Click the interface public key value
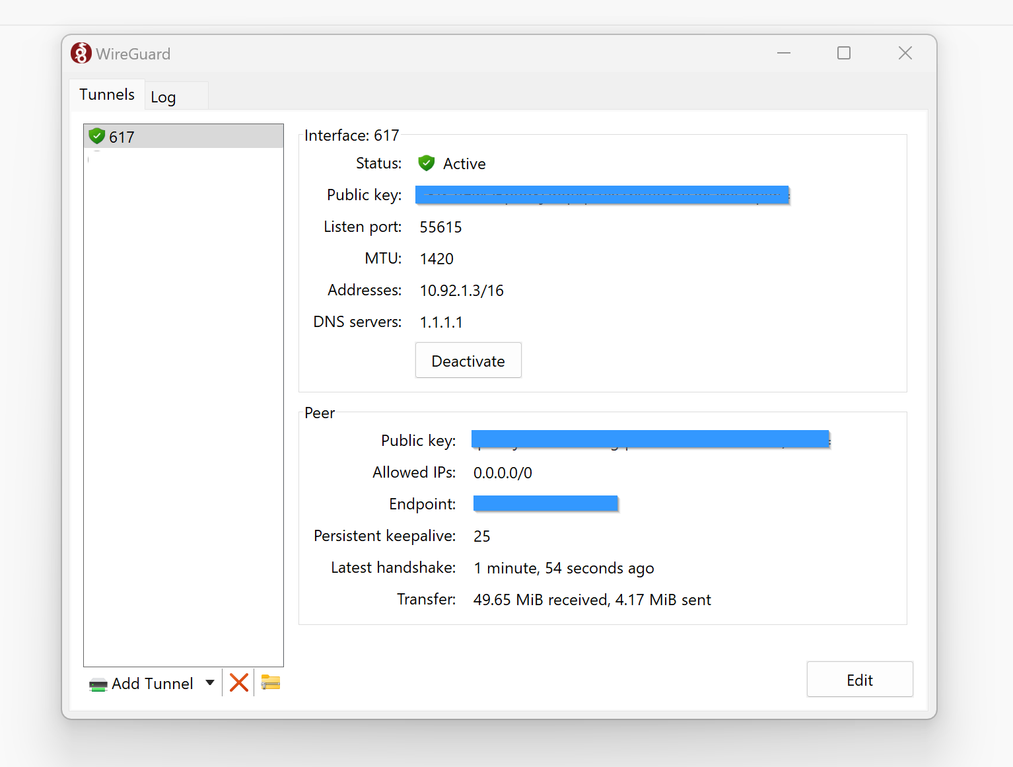Screen dimensions: 1013x767 (602, 194)
